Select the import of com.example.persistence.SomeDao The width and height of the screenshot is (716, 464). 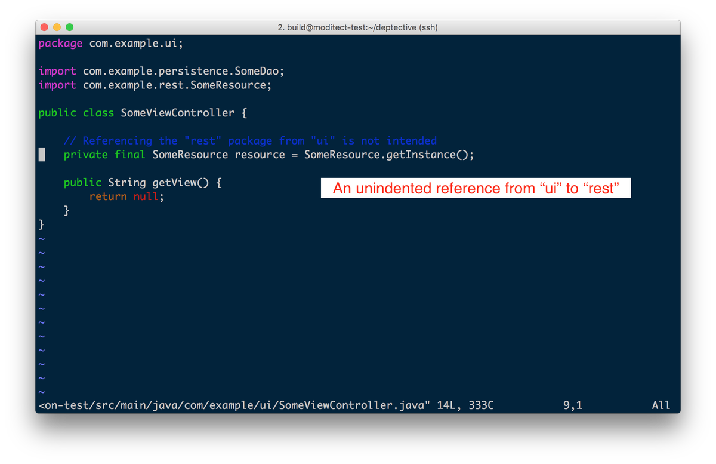[161, 71]
